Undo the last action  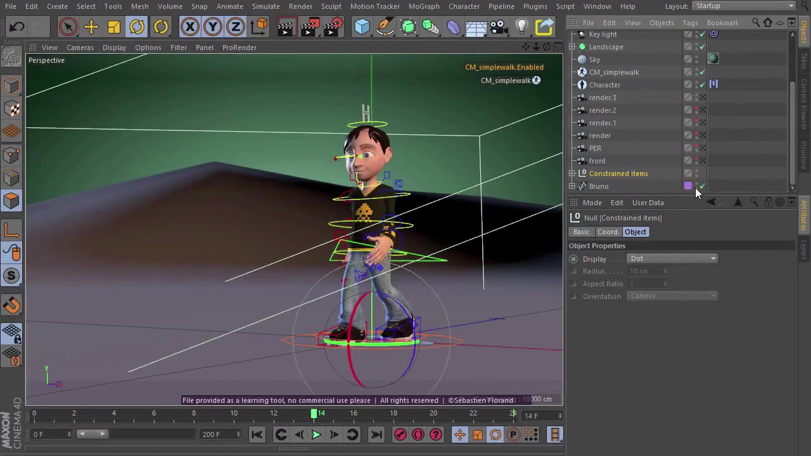point(17,27)
